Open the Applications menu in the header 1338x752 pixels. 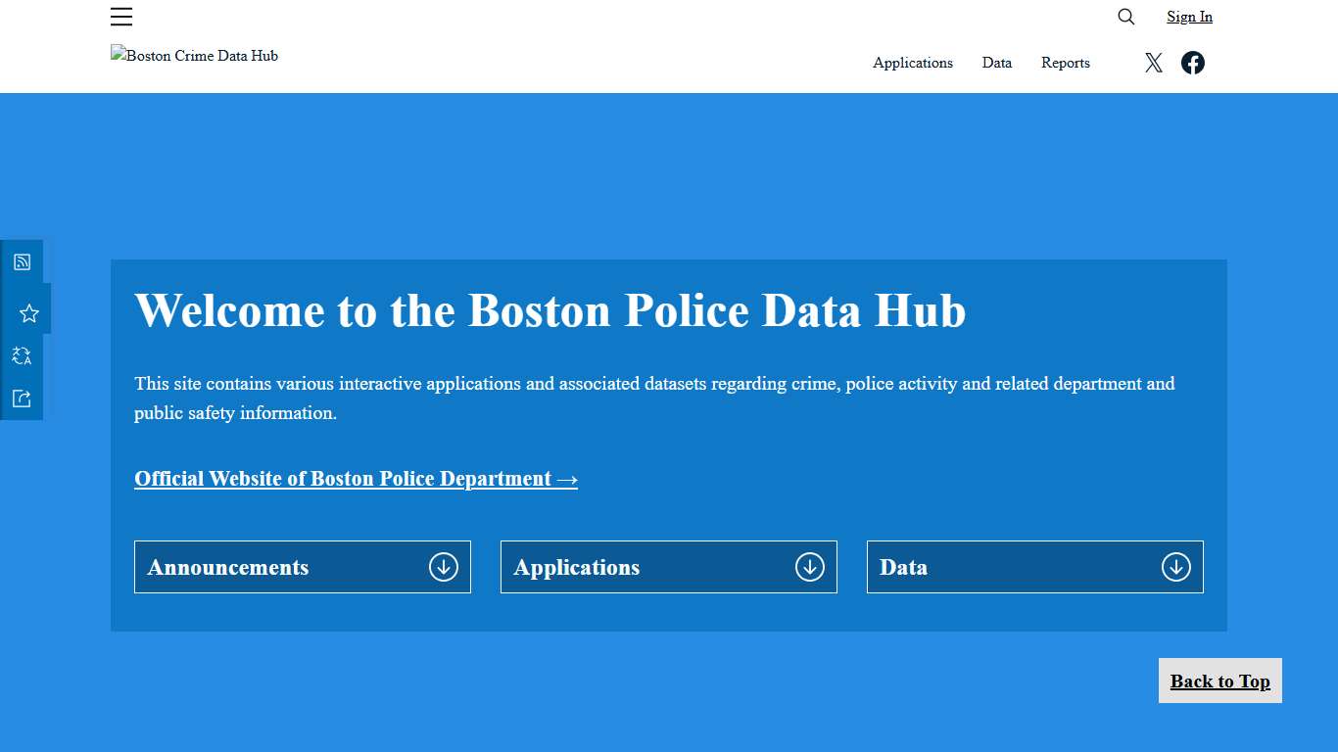pos(912,63)
